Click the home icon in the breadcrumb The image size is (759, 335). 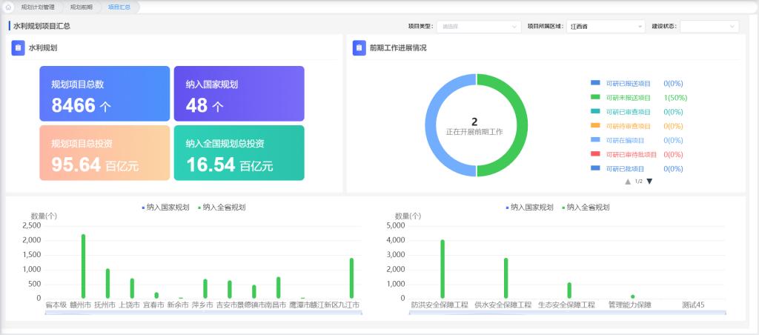(8, 7)
